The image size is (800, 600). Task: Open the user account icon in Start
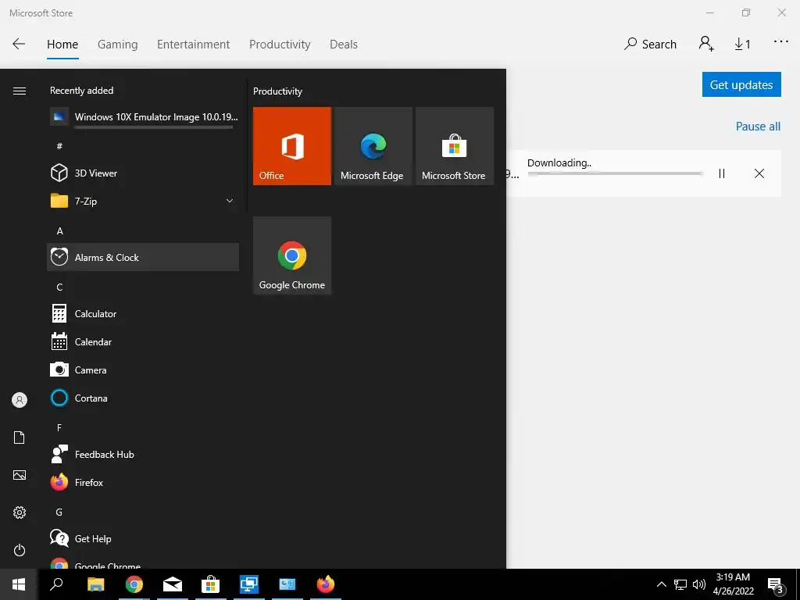pos(20,400)
